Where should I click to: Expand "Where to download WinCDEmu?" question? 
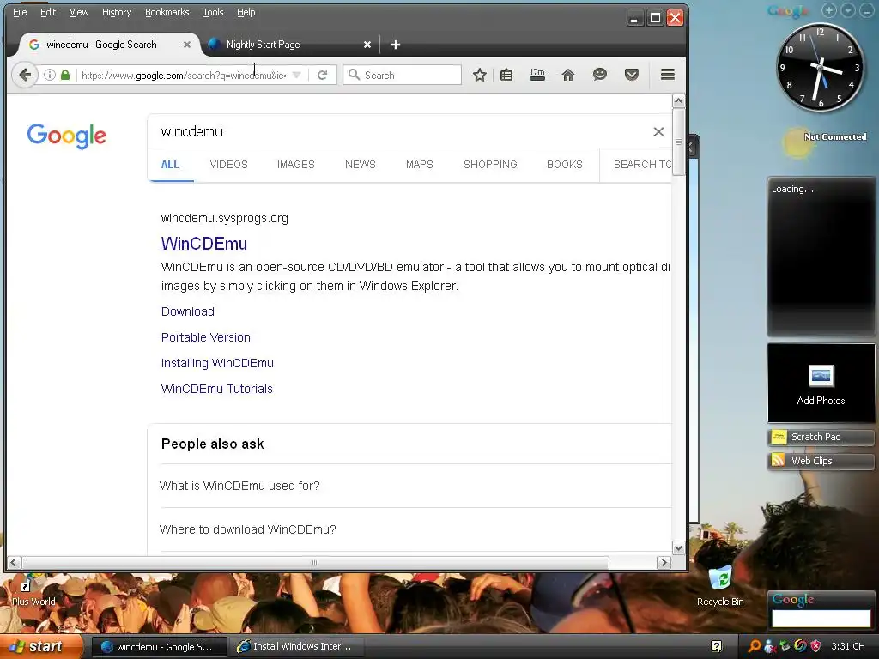[x=415, y=529]
